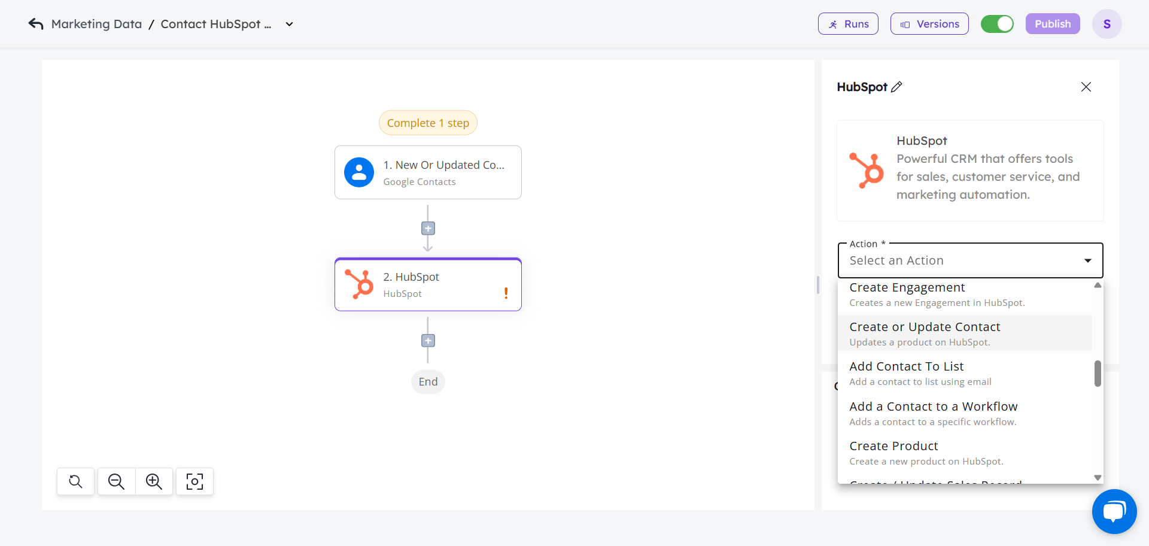1149x546 pixels.
Task: Go back using the arrow icon
Action: [x=36, y=24]
